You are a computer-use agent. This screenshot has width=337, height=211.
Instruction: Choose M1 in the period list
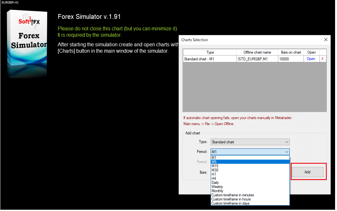[x=250, y=158]
